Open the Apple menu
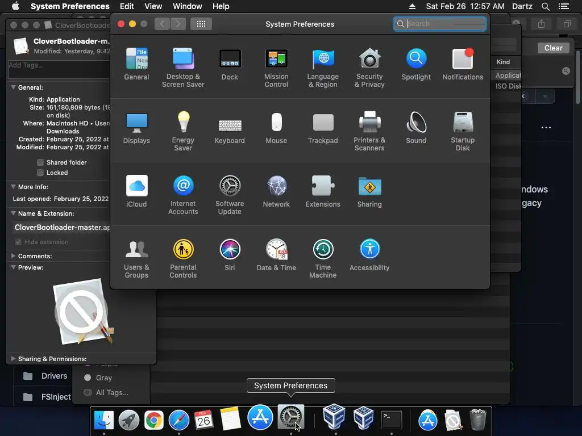Screen dimensions: 582x436 (15, 6)
